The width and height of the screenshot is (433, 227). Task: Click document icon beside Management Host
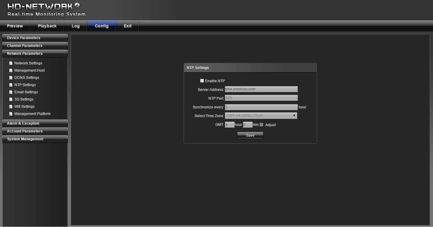[11, 70]
